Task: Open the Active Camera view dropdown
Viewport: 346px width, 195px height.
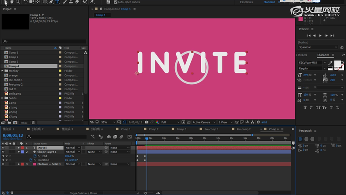Action: tap(203, 122)
